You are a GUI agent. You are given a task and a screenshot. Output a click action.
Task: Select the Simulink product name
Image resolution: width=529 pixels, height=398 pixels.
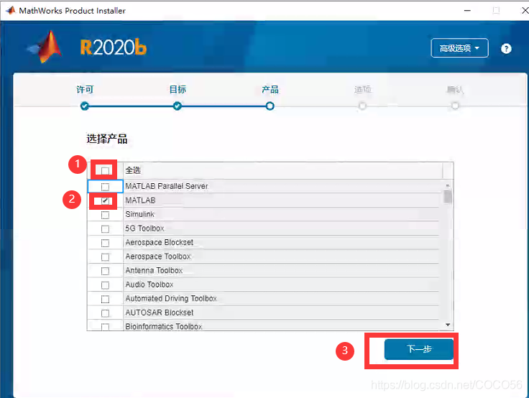(140, 214)
